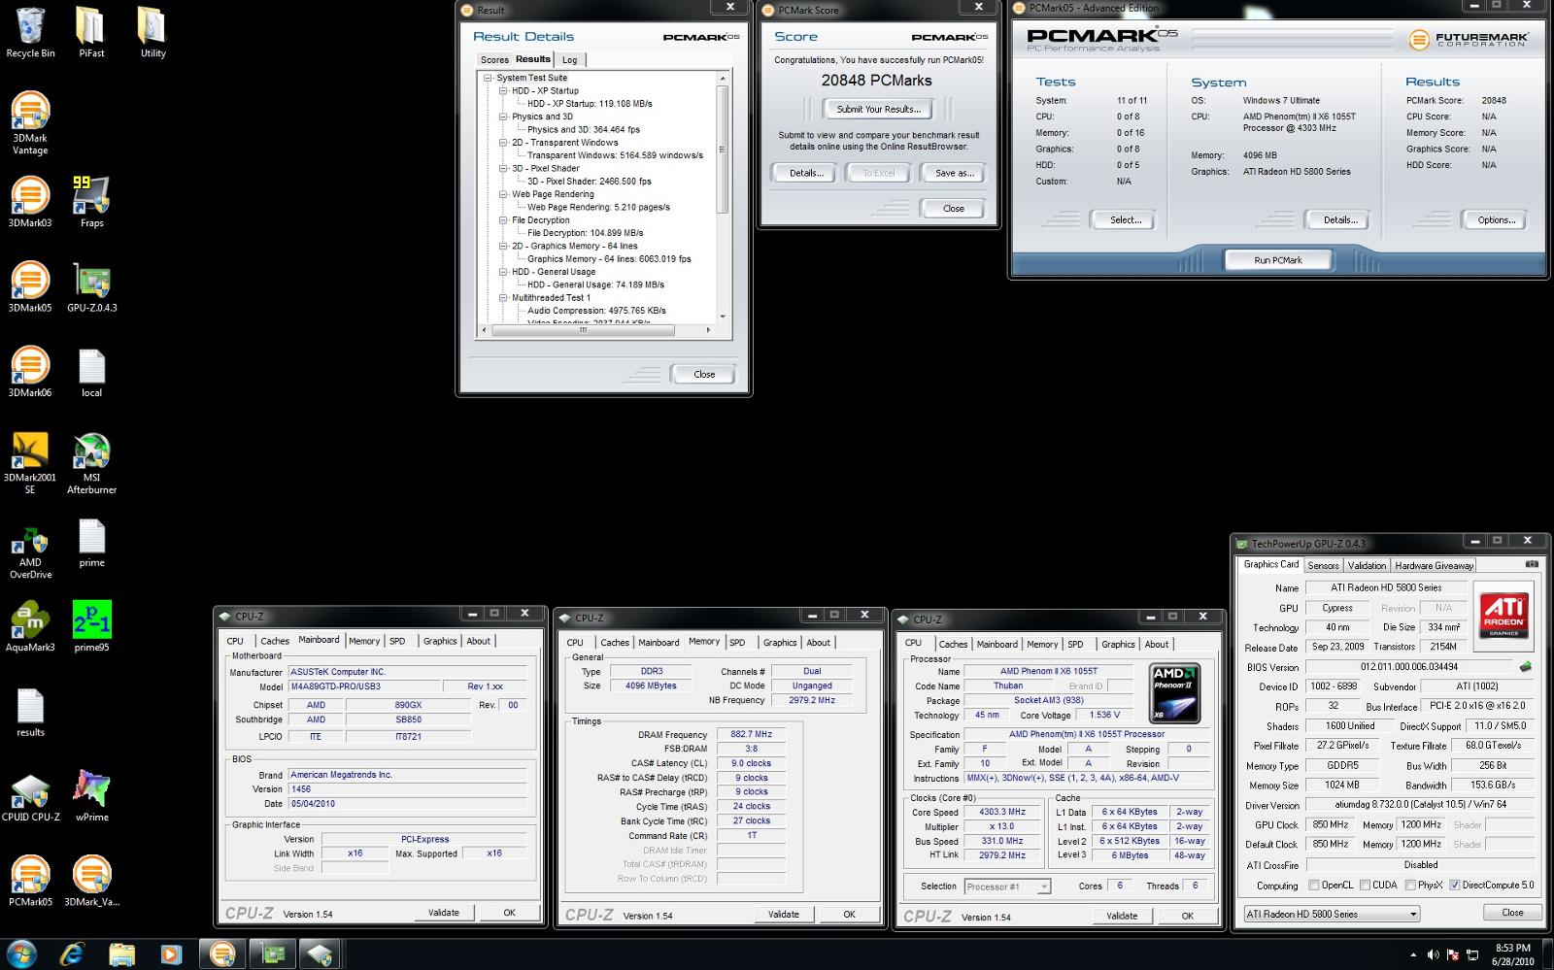Switch to the Log tab in Result Details
Screen dimensions: 1554x970
click(x=570, y=60)
